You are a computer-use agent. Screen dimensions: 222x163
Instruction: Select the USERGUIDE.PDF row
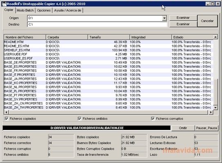(x=108, y=54)
